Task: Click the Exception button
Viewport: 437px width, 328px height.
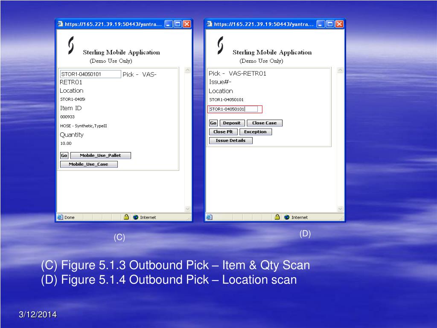Action: pos(255,132)
